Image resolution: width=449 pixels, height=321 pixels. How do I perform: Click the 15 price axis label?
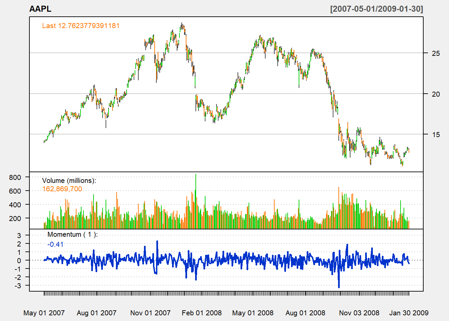click(436, 135)
